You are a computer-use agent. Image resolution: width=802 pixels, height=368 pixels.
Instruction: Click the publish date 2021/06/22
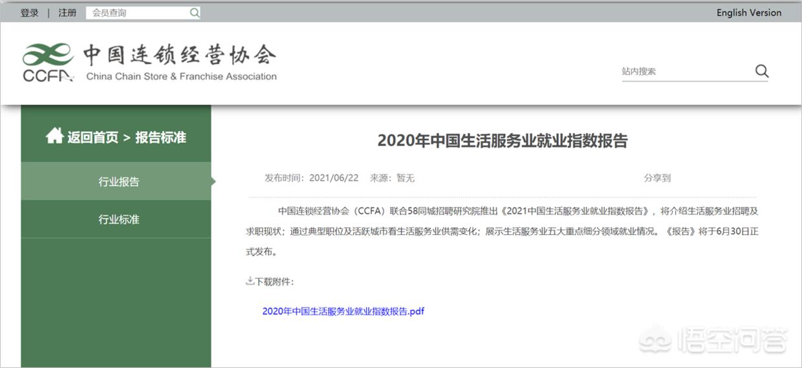(334, 178)
